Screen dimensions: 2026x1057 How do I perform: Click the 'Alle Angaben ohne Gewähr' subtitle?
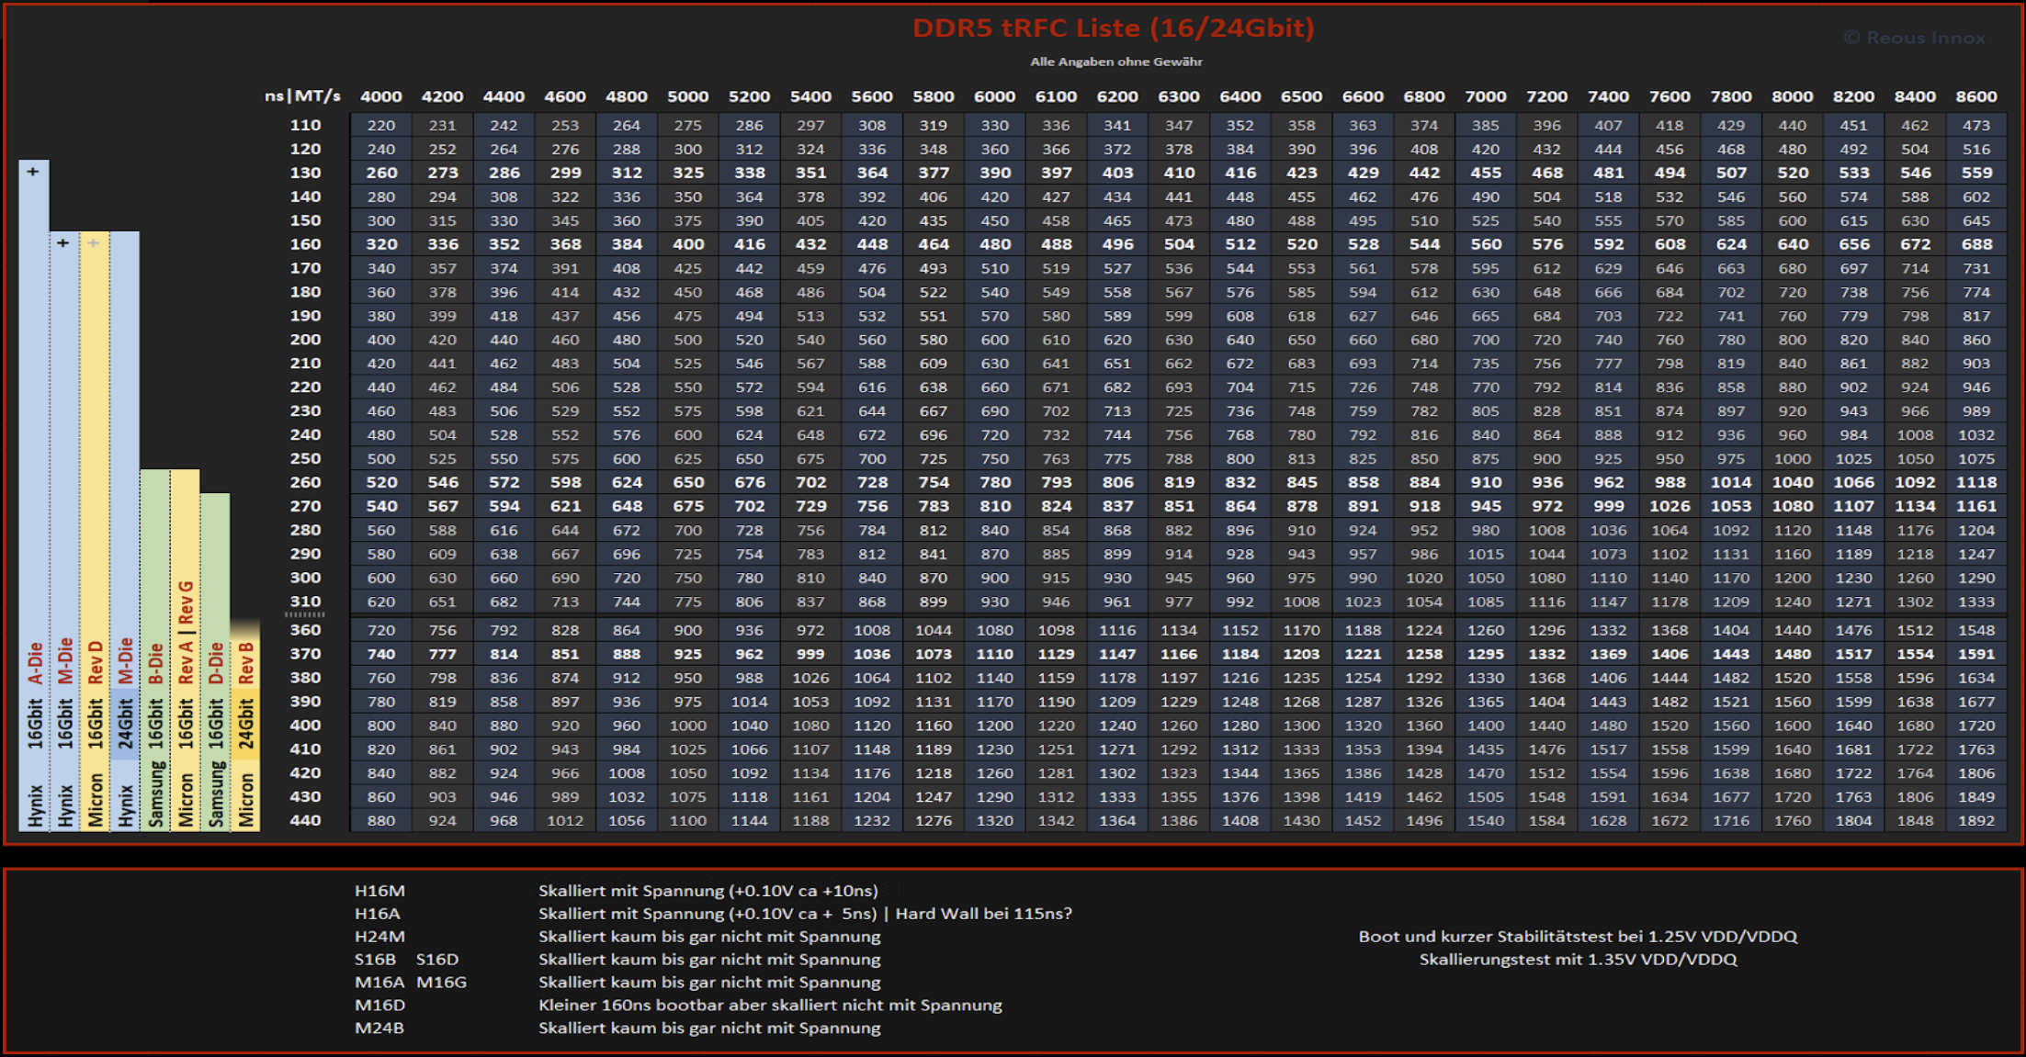pos(1115,62)
